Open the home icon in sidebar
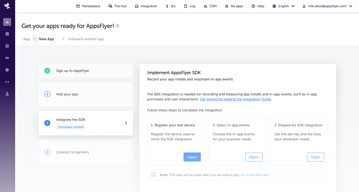359x192 pixels. (7, 22)
